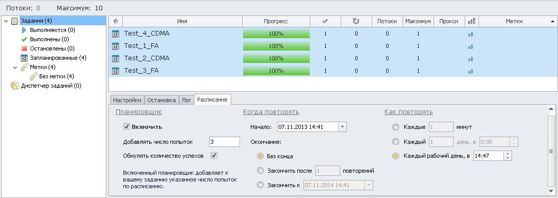Click the Как повторять heading
The width and height of the screenshot is (558, 198).
[x=408, y=111]
